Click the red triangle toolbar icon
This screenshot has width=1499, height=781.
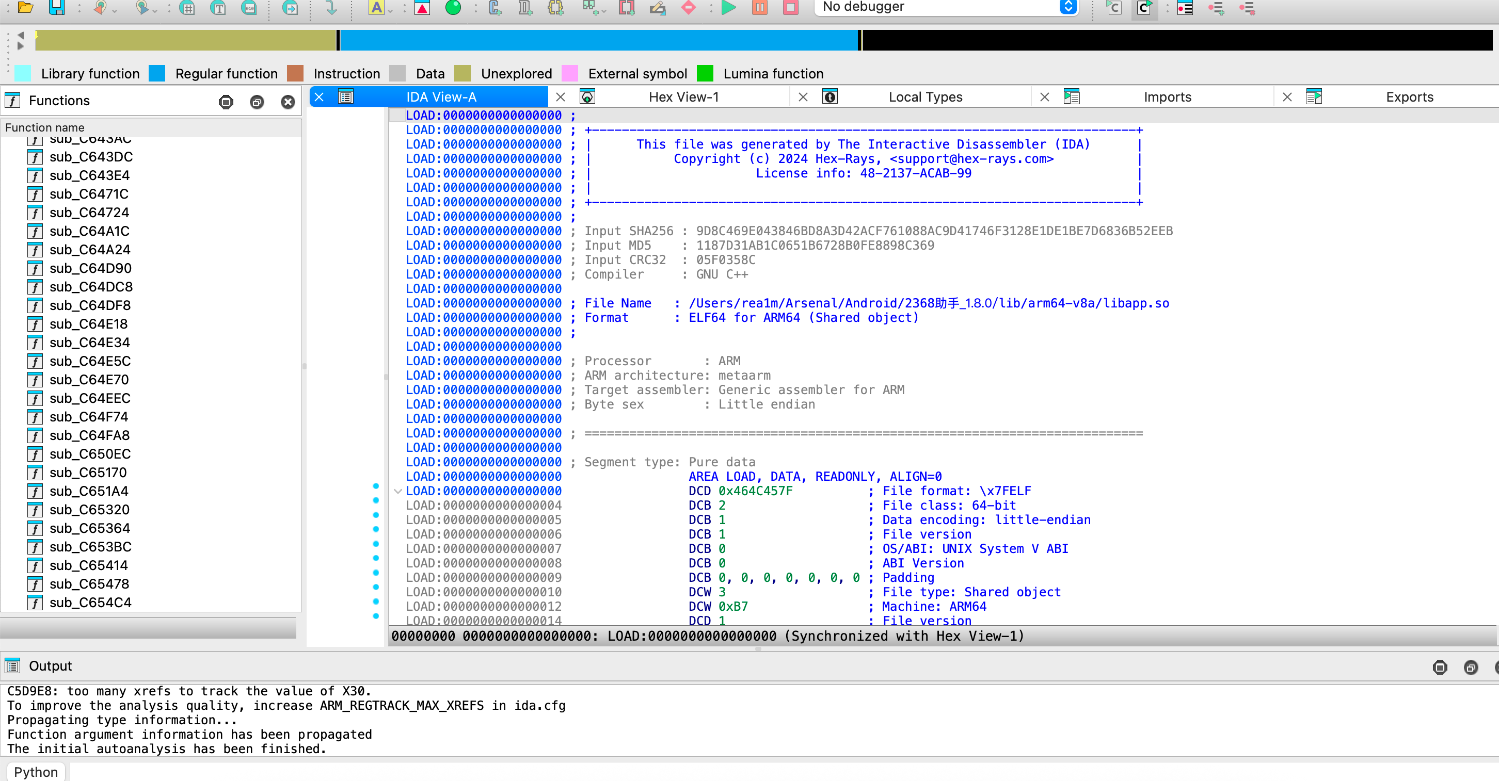click(x=422, y=8)
